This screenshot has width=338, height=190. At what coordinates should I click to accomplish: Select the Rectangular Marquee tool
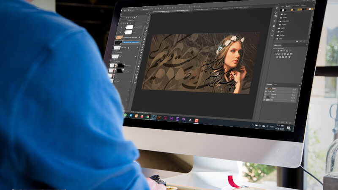(149, 18)
